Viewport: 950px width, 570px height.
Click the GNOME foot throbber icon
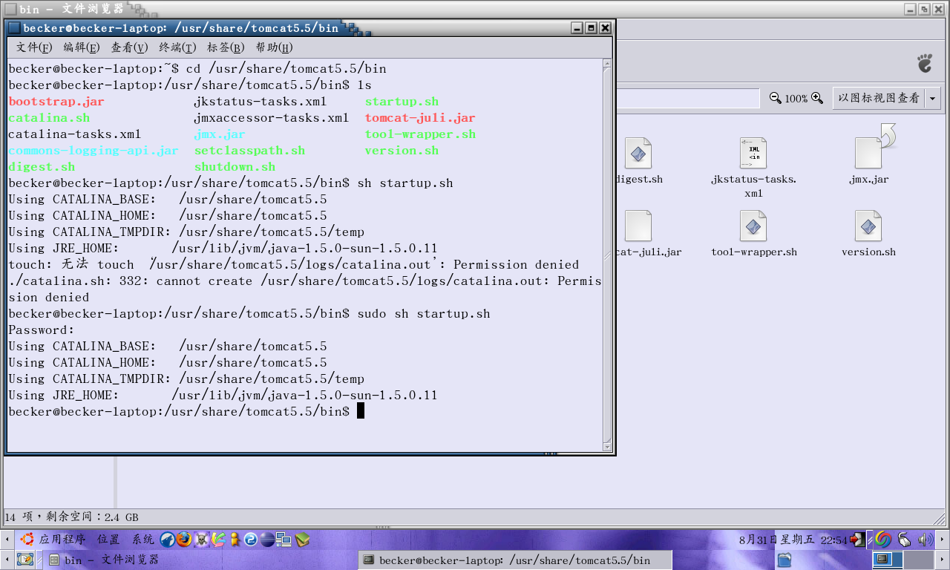point(925,62)
